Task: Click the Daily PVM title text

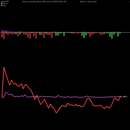Action: [x=5, y=2]
